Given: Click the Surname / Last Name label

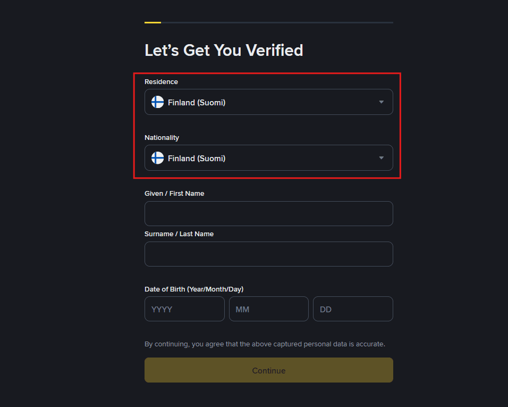Looking at the screenshot, I should click(179, 234).
